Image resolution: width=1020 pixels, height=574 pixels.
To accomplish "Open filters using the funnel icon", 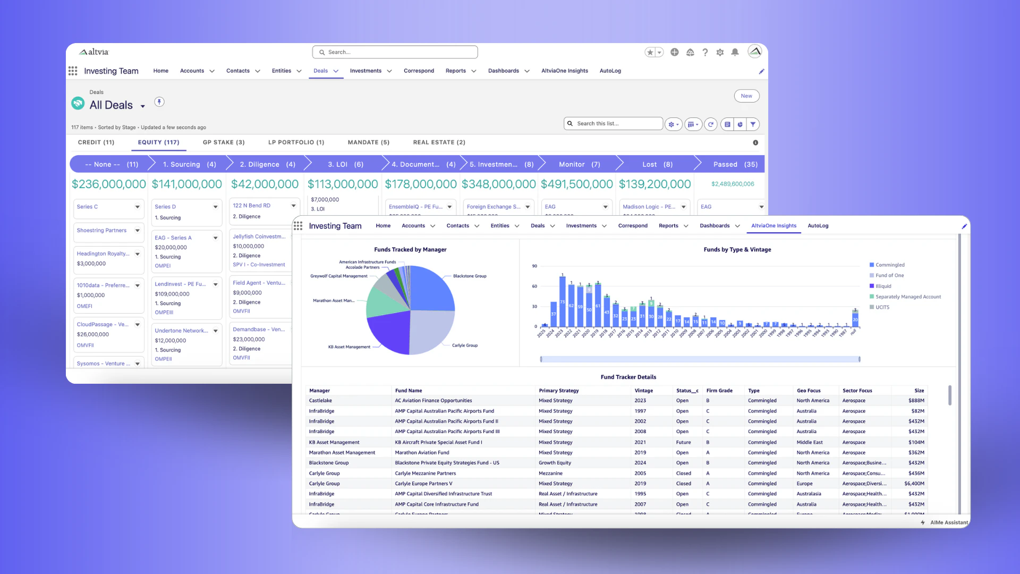I will [x=753, y=124].
